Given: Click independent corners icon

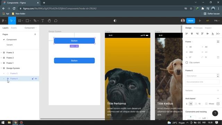Looking at the screenshot, I should tap(218, 57).
